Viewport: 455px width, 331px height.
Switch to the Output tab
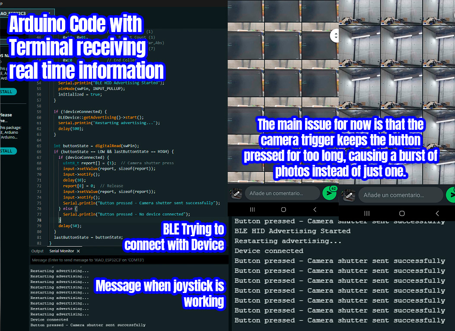point(38,251)
